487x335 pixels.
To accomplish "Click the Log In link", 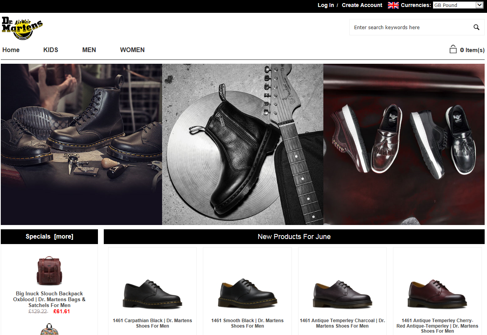I will point(326,5).
